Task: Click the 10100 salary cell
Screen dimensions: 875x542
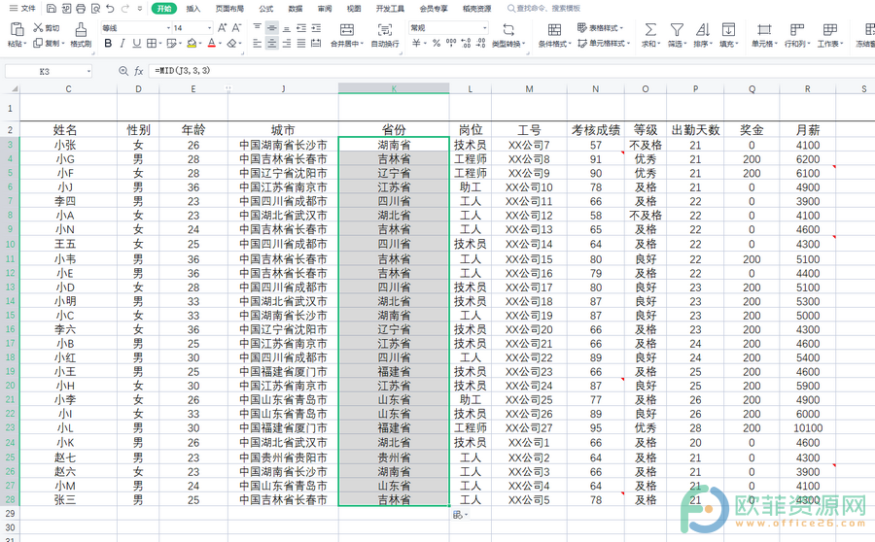Action: tap(808, 428)
